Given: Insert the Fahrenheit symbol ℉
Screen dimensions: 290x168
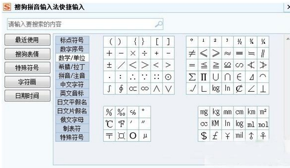Looking at the screenshot, I should tap(121, 124).
